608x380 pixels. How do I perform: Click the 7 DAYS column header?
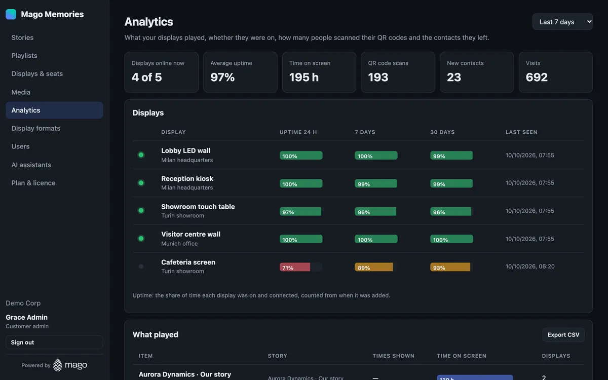[365, 132]
